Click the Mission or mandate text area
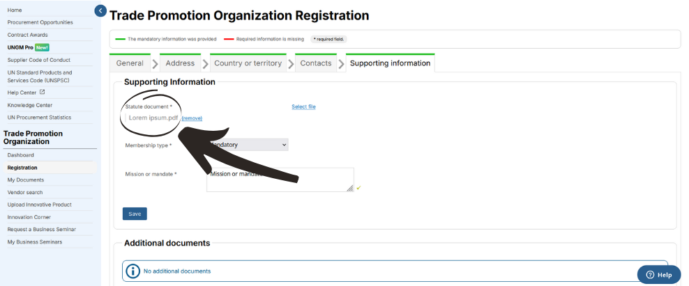689x286 pixels. 280,180
